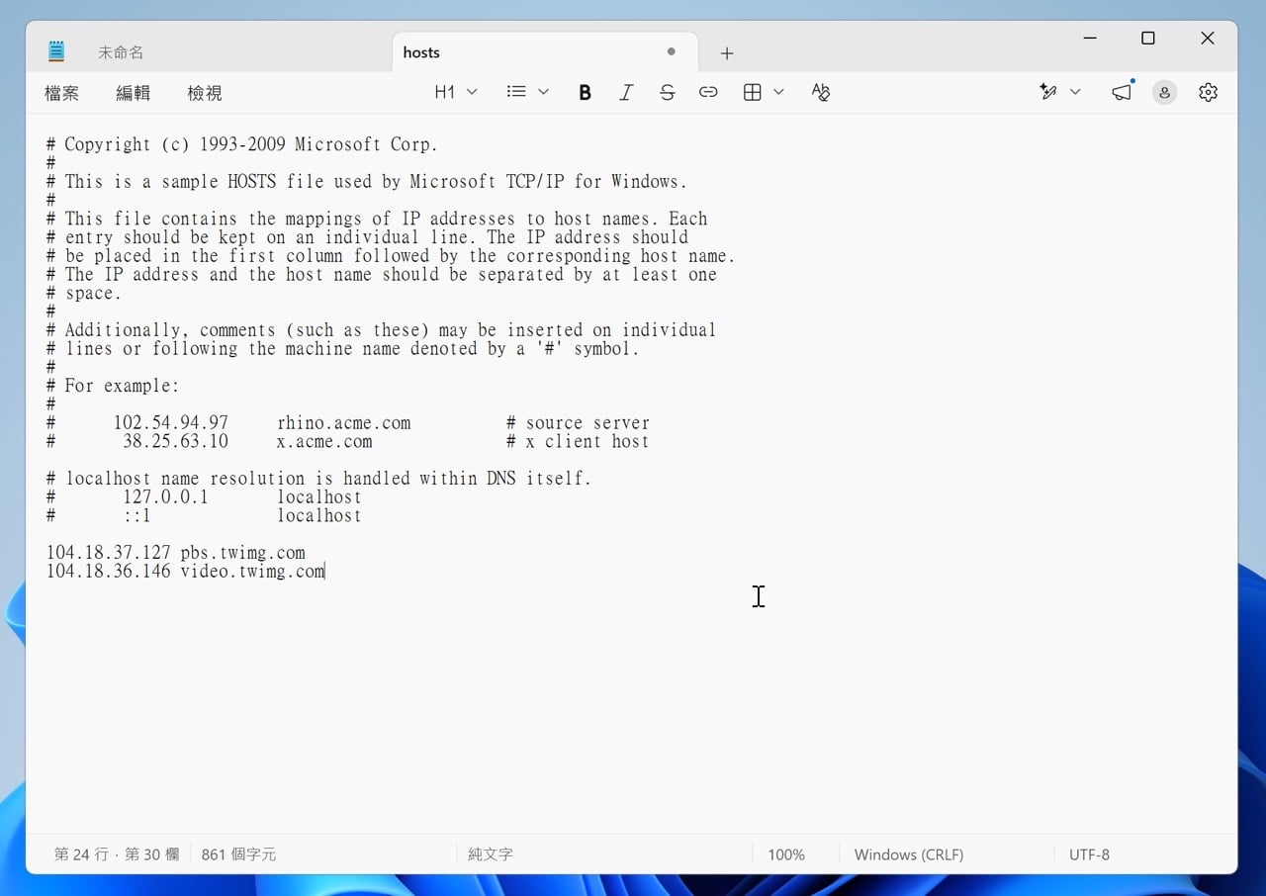Image resolution: width=1266 pixels, height=896 pixels.
Task: Click the line with pbs.twimg.com
Action: (x=176, y=553)
